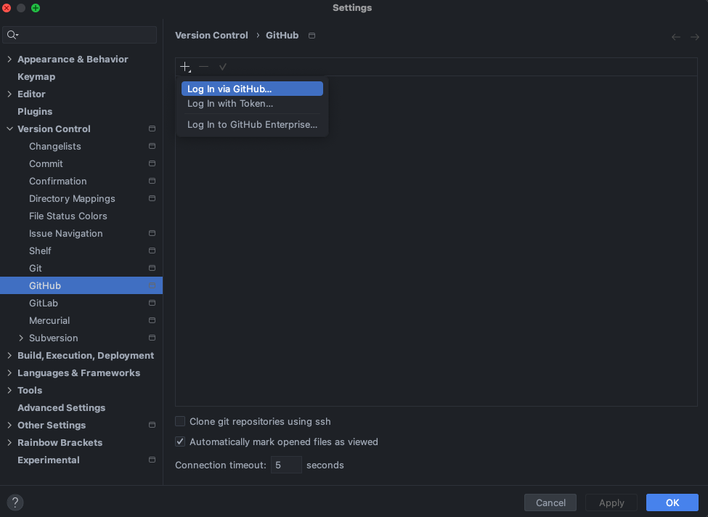
Task: Click the search magnifier icon in the sidebar
Action: [x=12, y=35]
